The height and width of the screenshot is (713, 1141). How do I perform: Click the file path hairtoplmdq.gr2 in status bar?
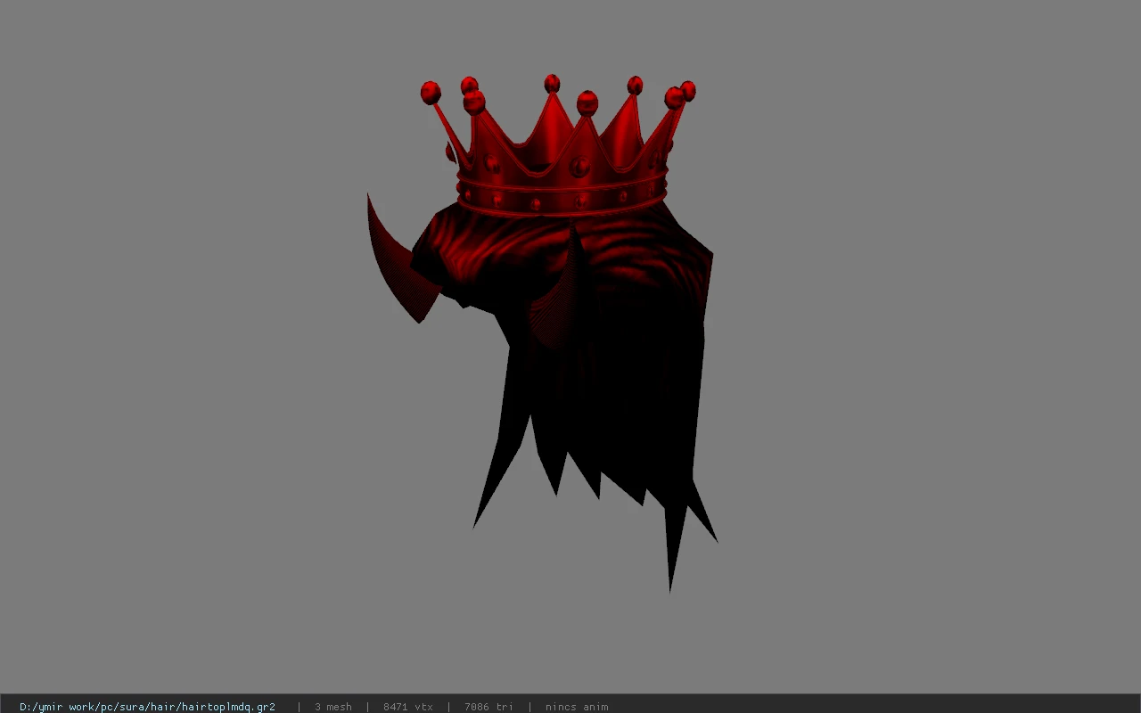tap(147, 707)
